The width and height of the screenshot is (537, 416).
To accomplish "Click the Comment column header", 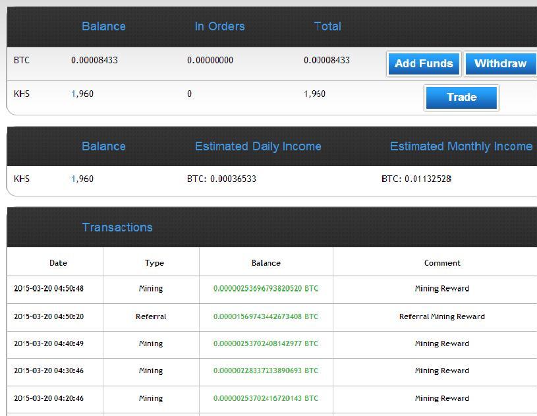I will [x=441, y=262].
